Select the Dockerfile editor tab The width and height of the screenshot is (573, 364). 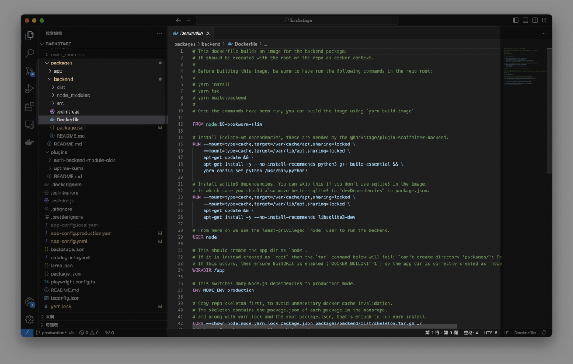191,34
